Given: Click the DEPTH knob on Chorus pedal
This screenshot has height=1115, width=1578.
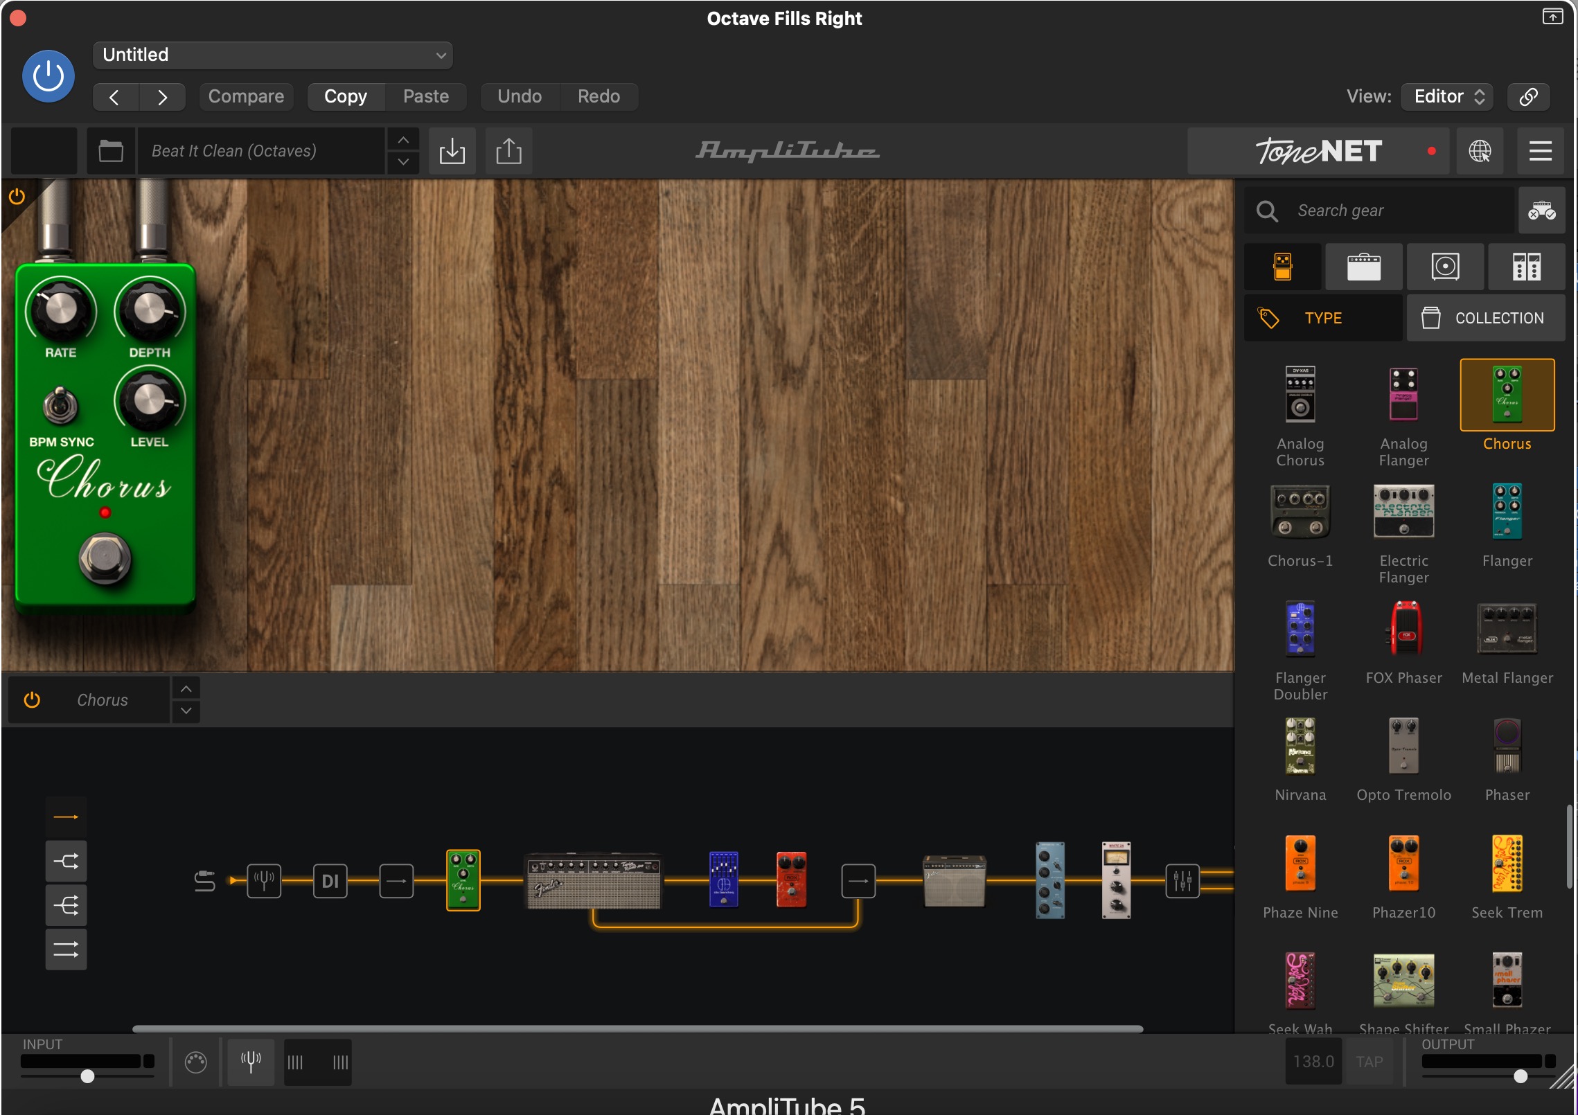Looking at the screenshot, I should point(150,310).
